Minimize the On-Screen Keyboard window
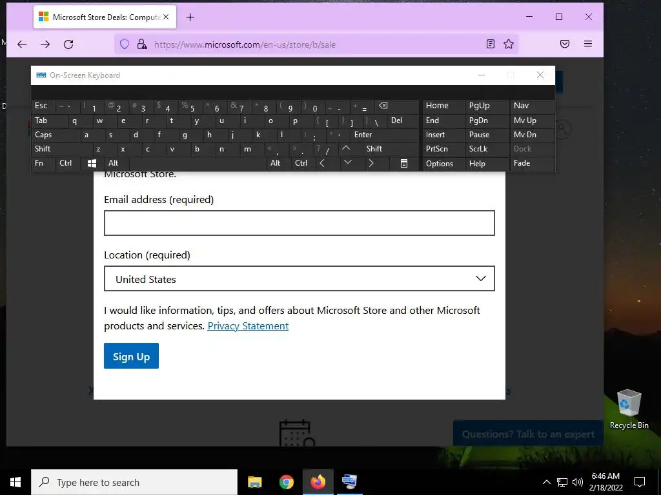The width and height of the screenshot is (661, 495). (482, 75)
